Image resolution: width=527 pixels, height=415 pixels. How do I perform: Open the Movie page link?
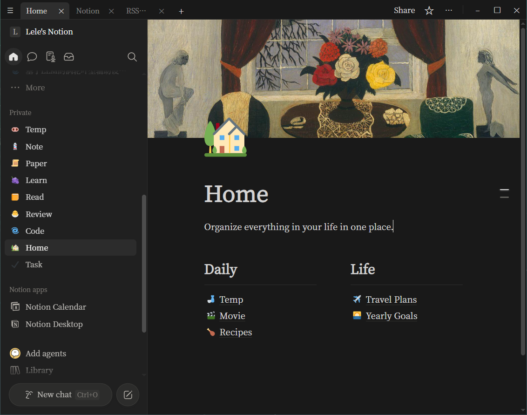[x=232, y=316]
